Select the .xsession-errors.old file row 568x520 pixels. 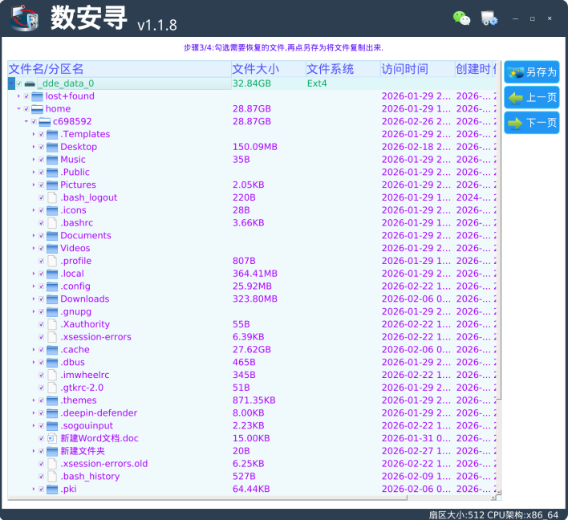click(104, 464)
